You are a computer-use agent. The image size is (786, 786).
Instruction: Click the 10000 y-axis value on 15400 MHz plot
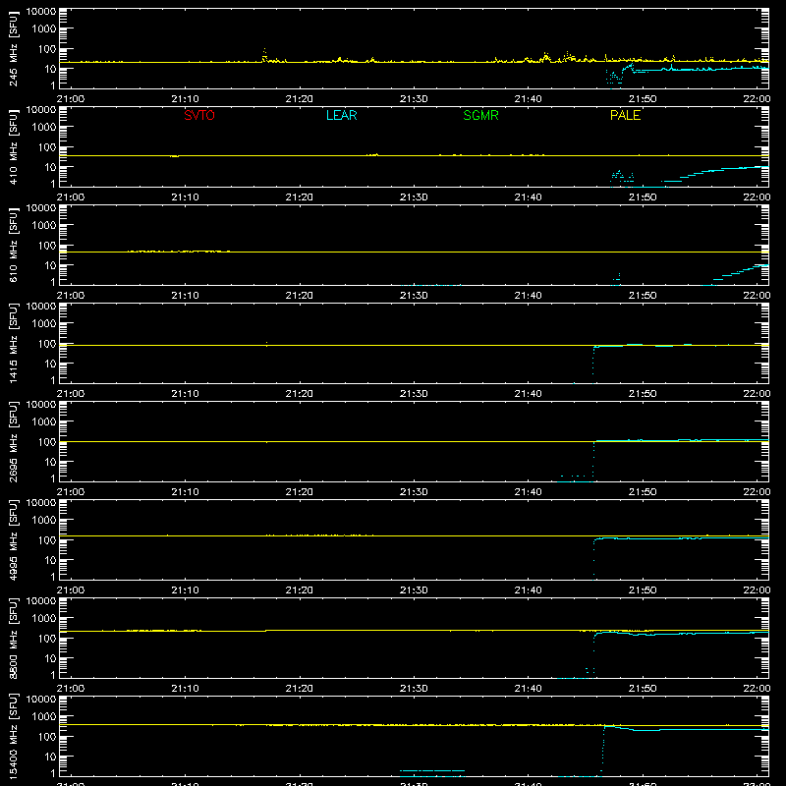[x=41, y=700]
